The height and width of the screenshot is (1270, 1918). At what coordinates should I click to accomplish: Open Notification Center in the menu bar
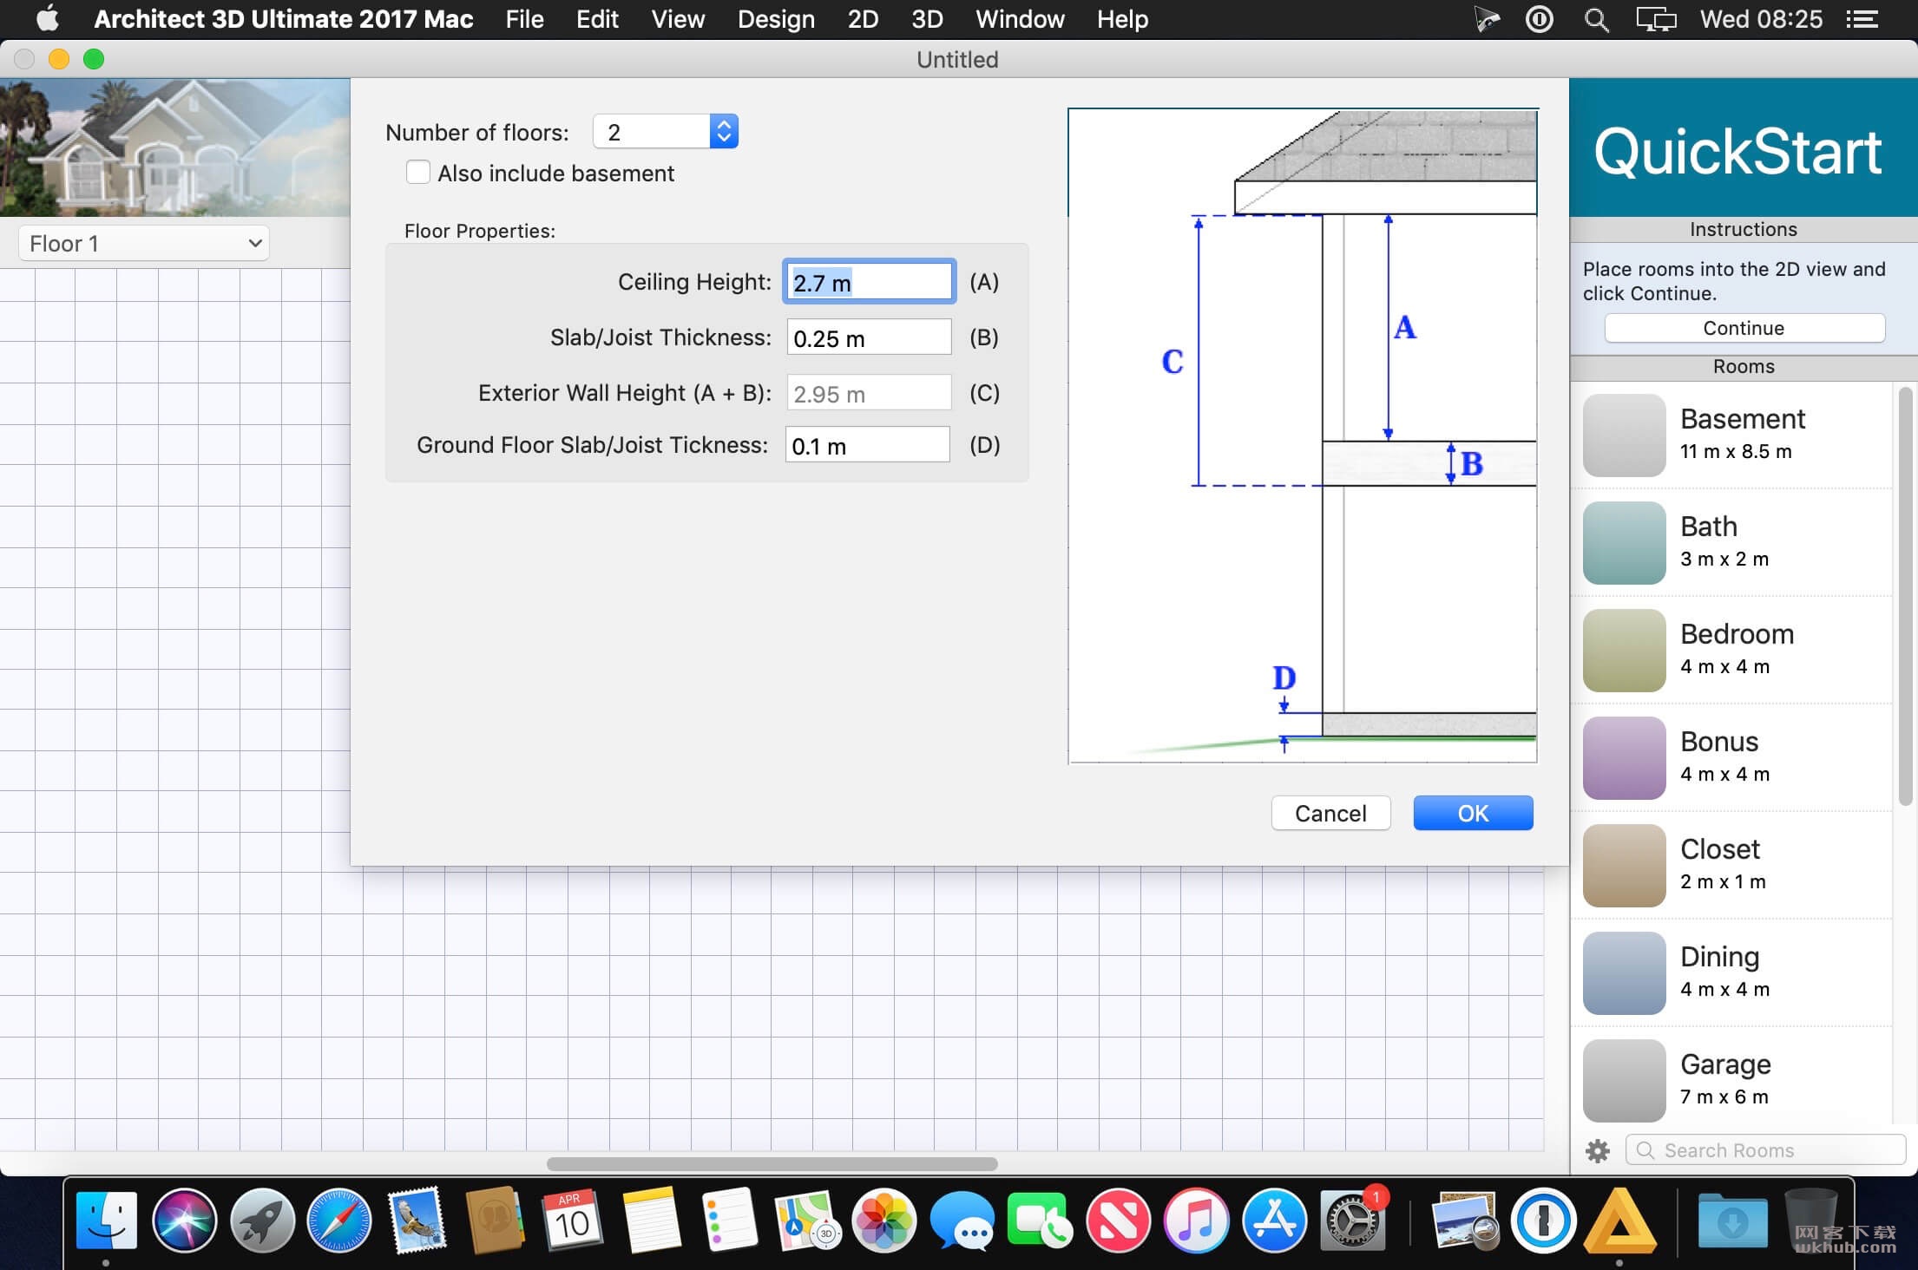[1862, 19]
